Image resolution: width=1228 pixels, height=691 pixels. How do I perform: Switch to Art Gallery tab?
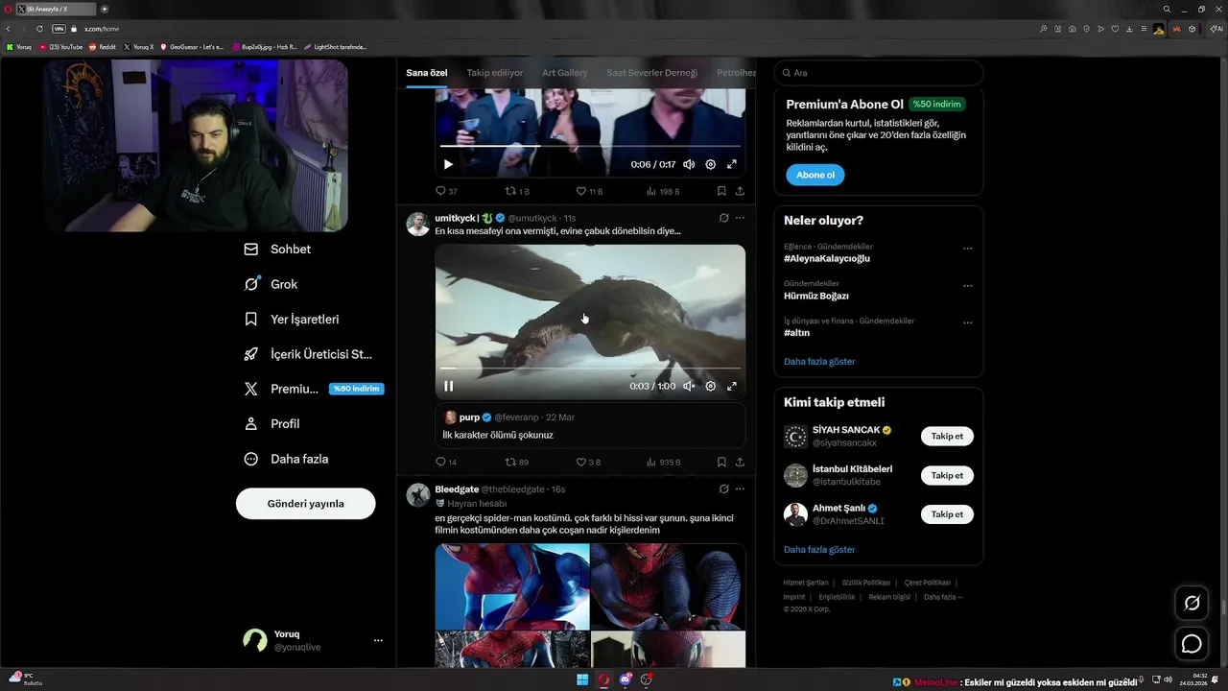point(564,73)
